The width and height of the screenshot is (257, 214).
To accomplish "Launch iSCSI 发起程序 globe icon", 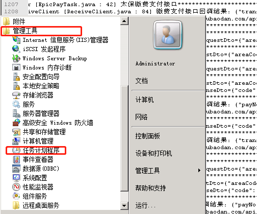I will 16,49.
